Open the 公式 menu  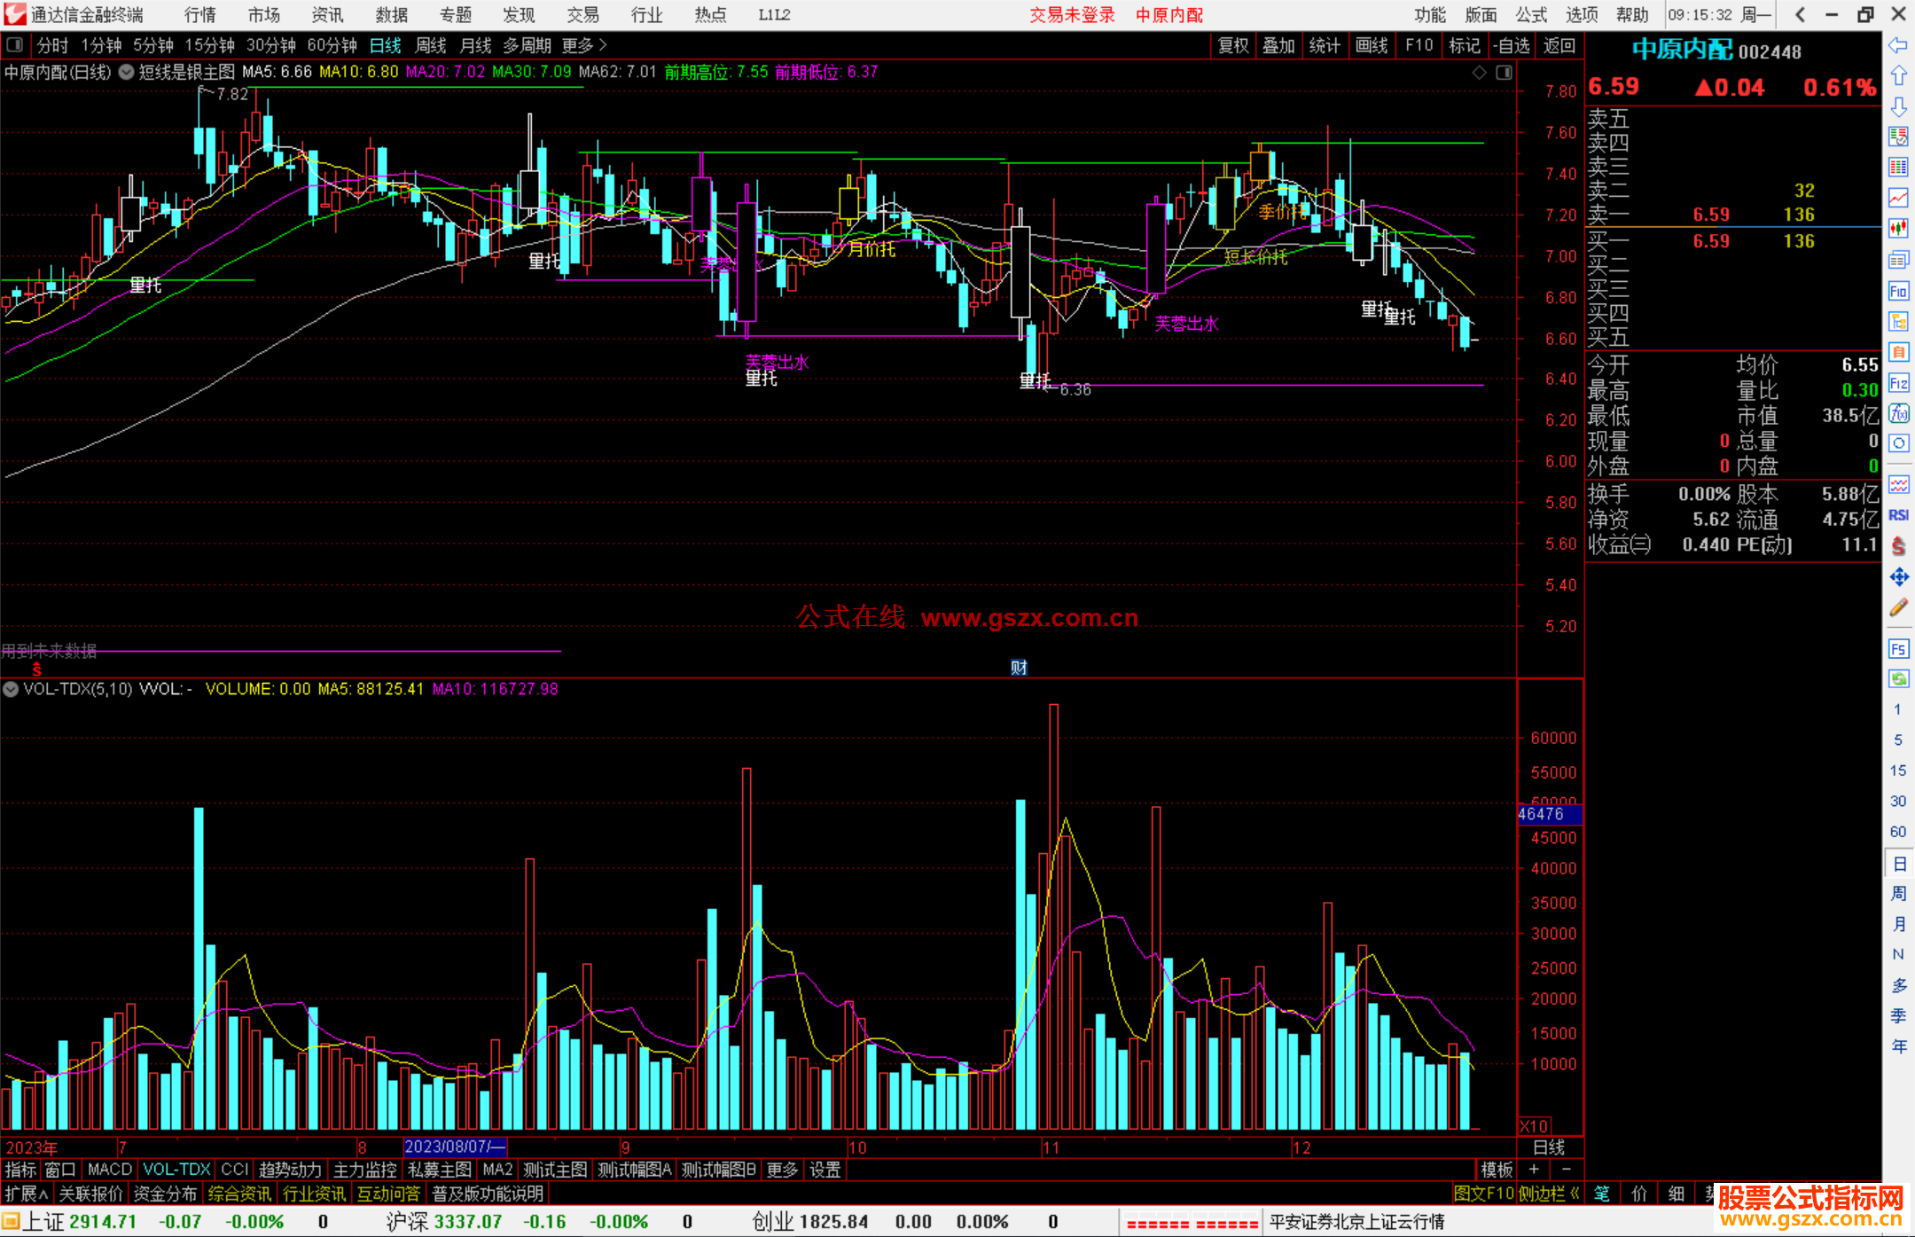pos(1531,15)
